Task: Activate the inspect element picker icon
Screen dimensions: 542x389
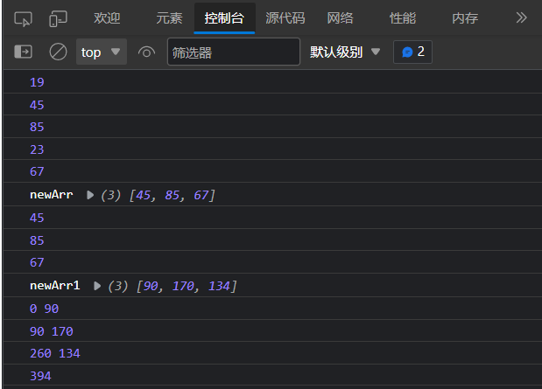Action: pyautogui.click(x=23, y=18)
